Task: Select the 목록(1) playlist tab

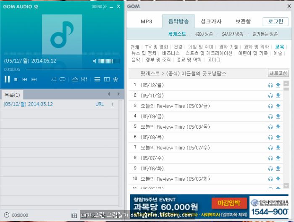Action: [12, 95]
